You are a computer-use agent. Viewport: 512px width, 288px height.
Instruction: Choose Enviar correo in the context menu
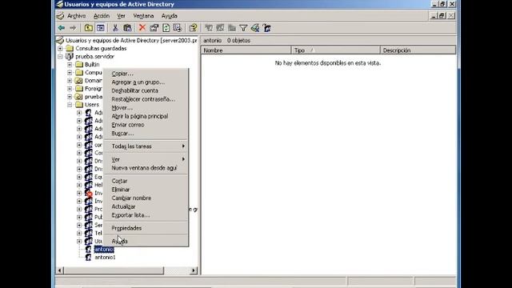(x=146, y=125)
